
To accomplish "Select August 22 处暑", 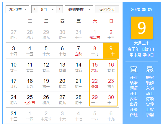I will pos(95,83).
